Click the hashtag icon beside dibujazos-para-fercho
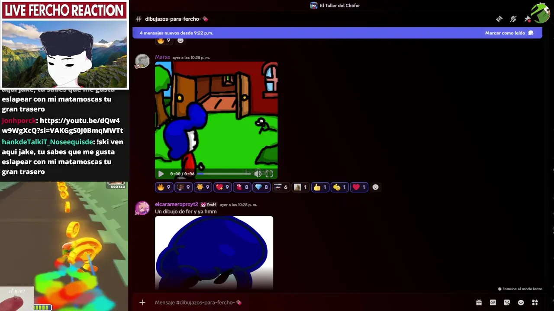This screenshot has width=554, height=311. [x=138, y=19]
